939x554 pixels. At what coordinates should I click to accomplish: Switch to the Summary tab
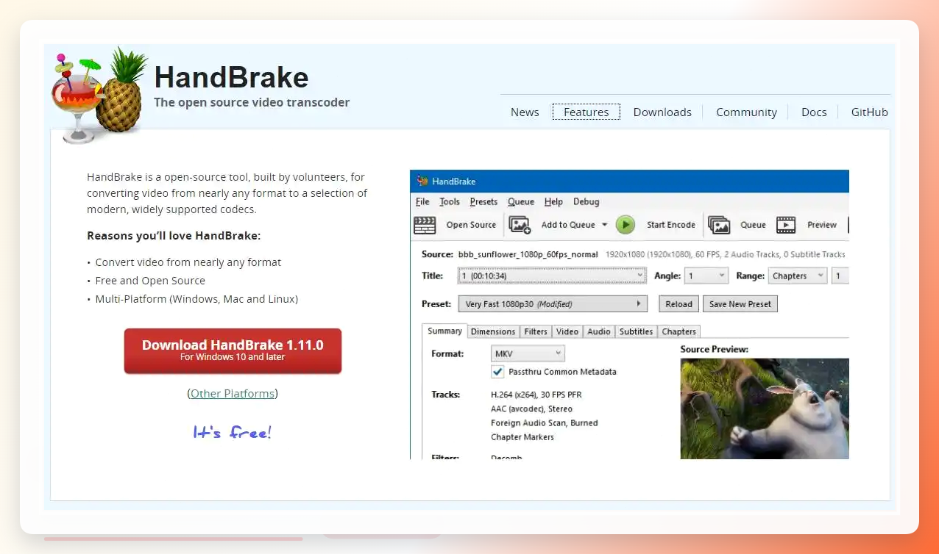pyautogui.click(x=444, y=331)
